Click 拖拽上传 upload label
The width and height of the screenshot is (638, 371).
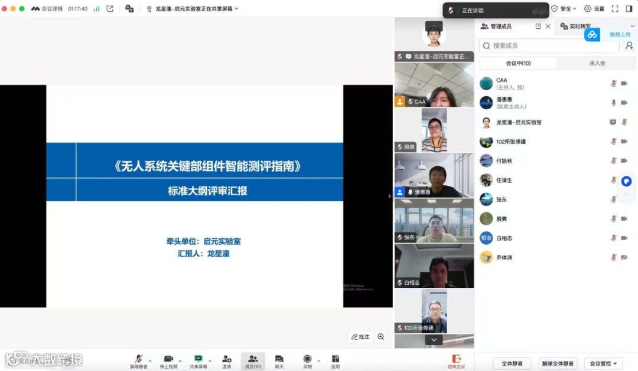(x=620, y=35)
